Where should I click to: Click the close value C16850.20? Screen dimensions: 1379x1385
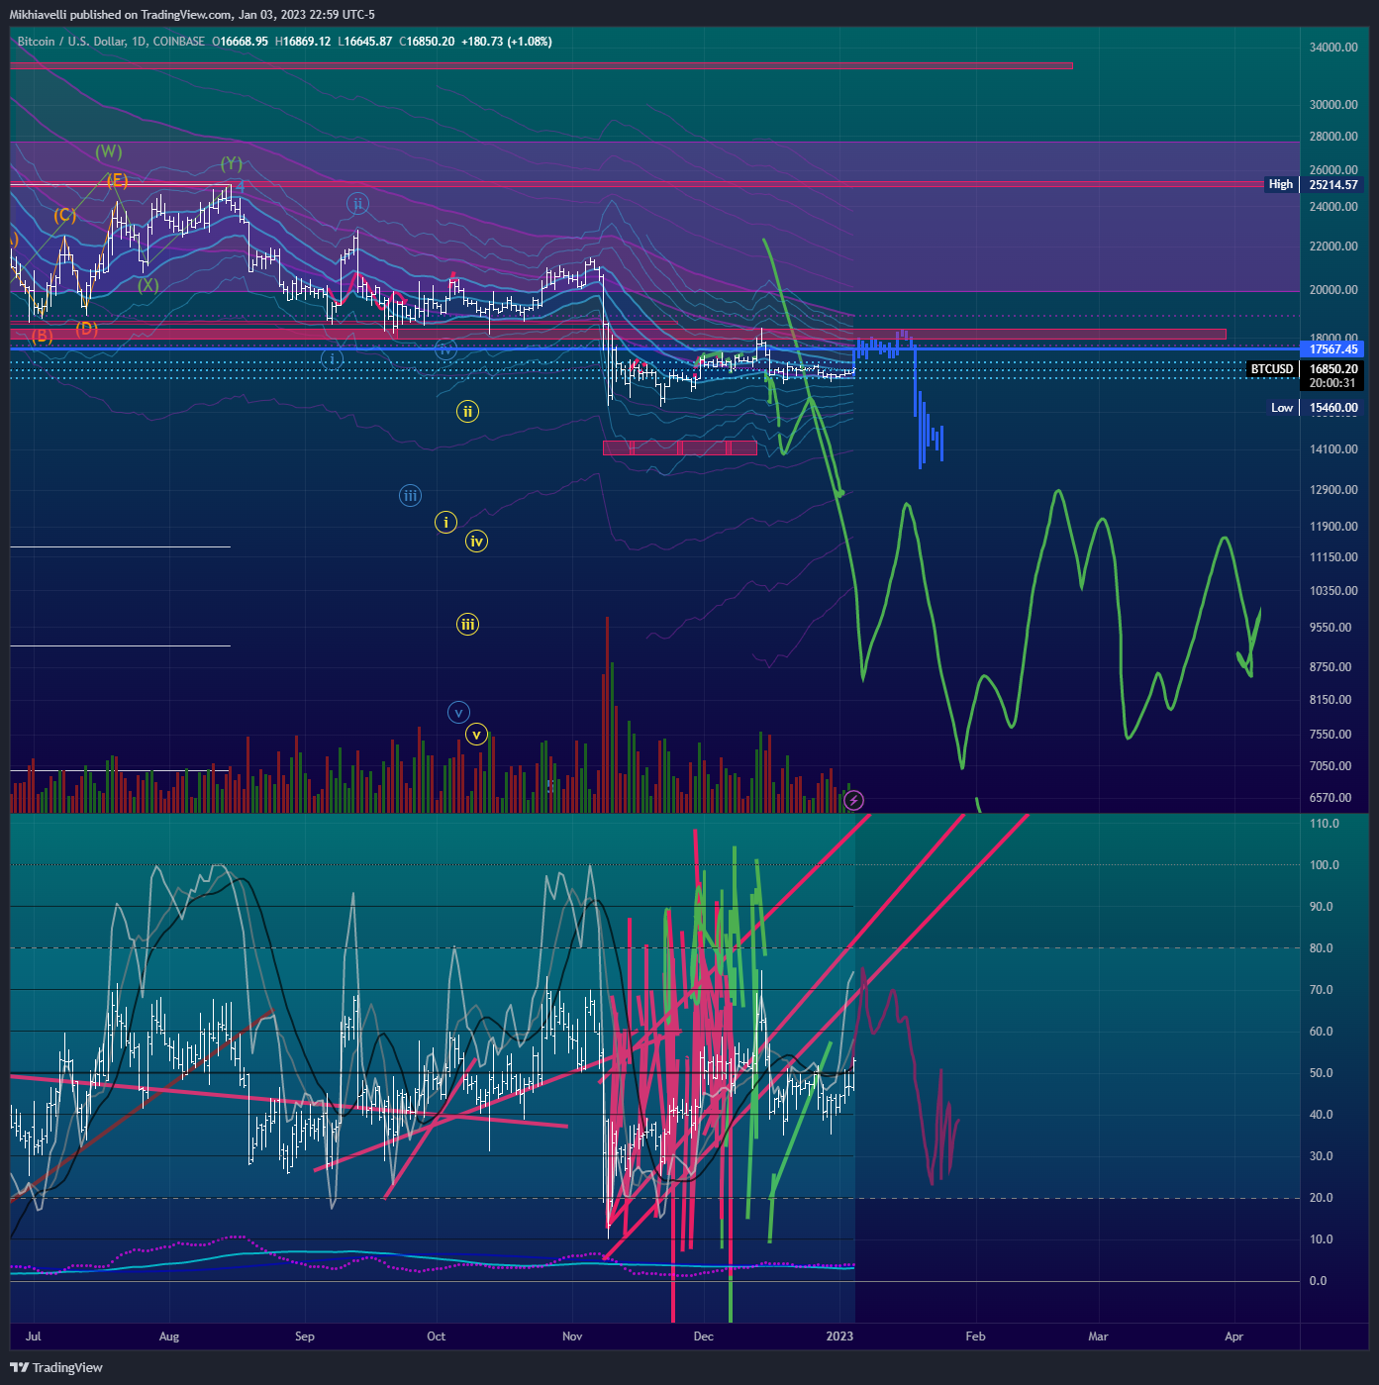pyautogui.click(x=427, y=42)
